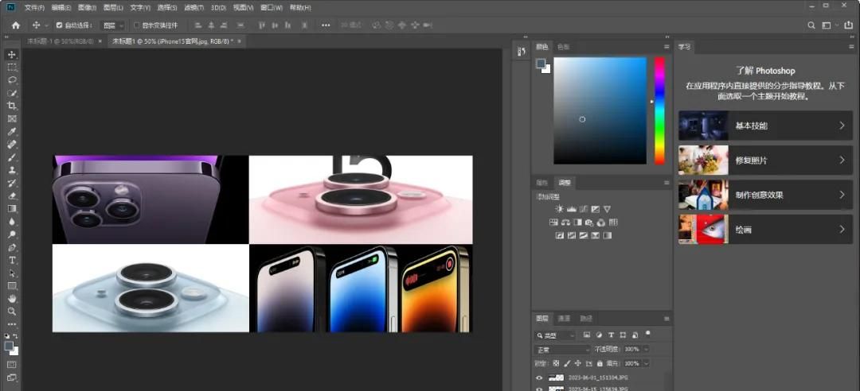Select the Rectangular Marquee tool
Viewport: 860px width, 391px height.
coord(11,68)
